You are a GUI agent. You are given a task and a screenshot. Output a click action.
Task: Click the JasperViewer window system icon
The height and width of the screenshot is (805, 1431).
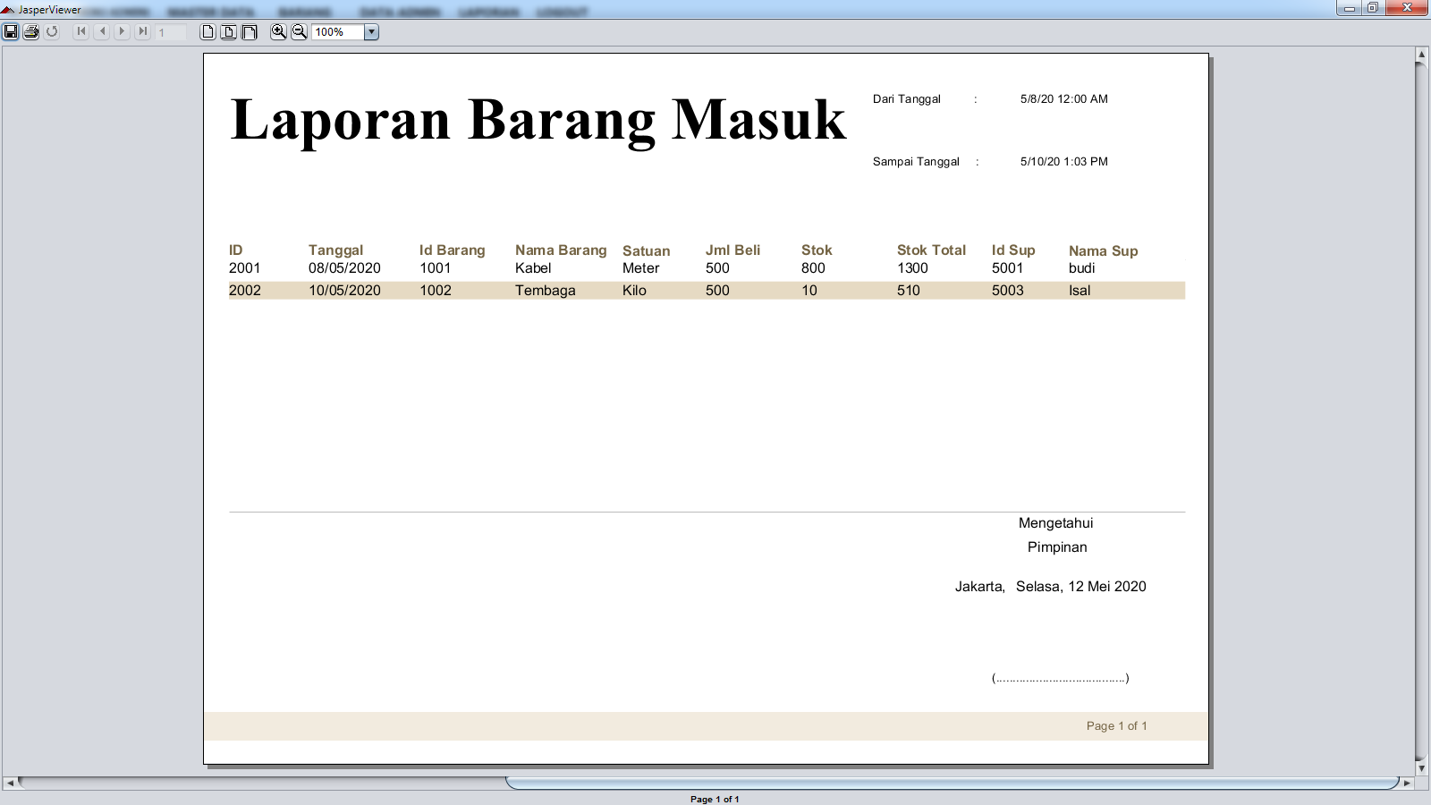coord(9,7)
